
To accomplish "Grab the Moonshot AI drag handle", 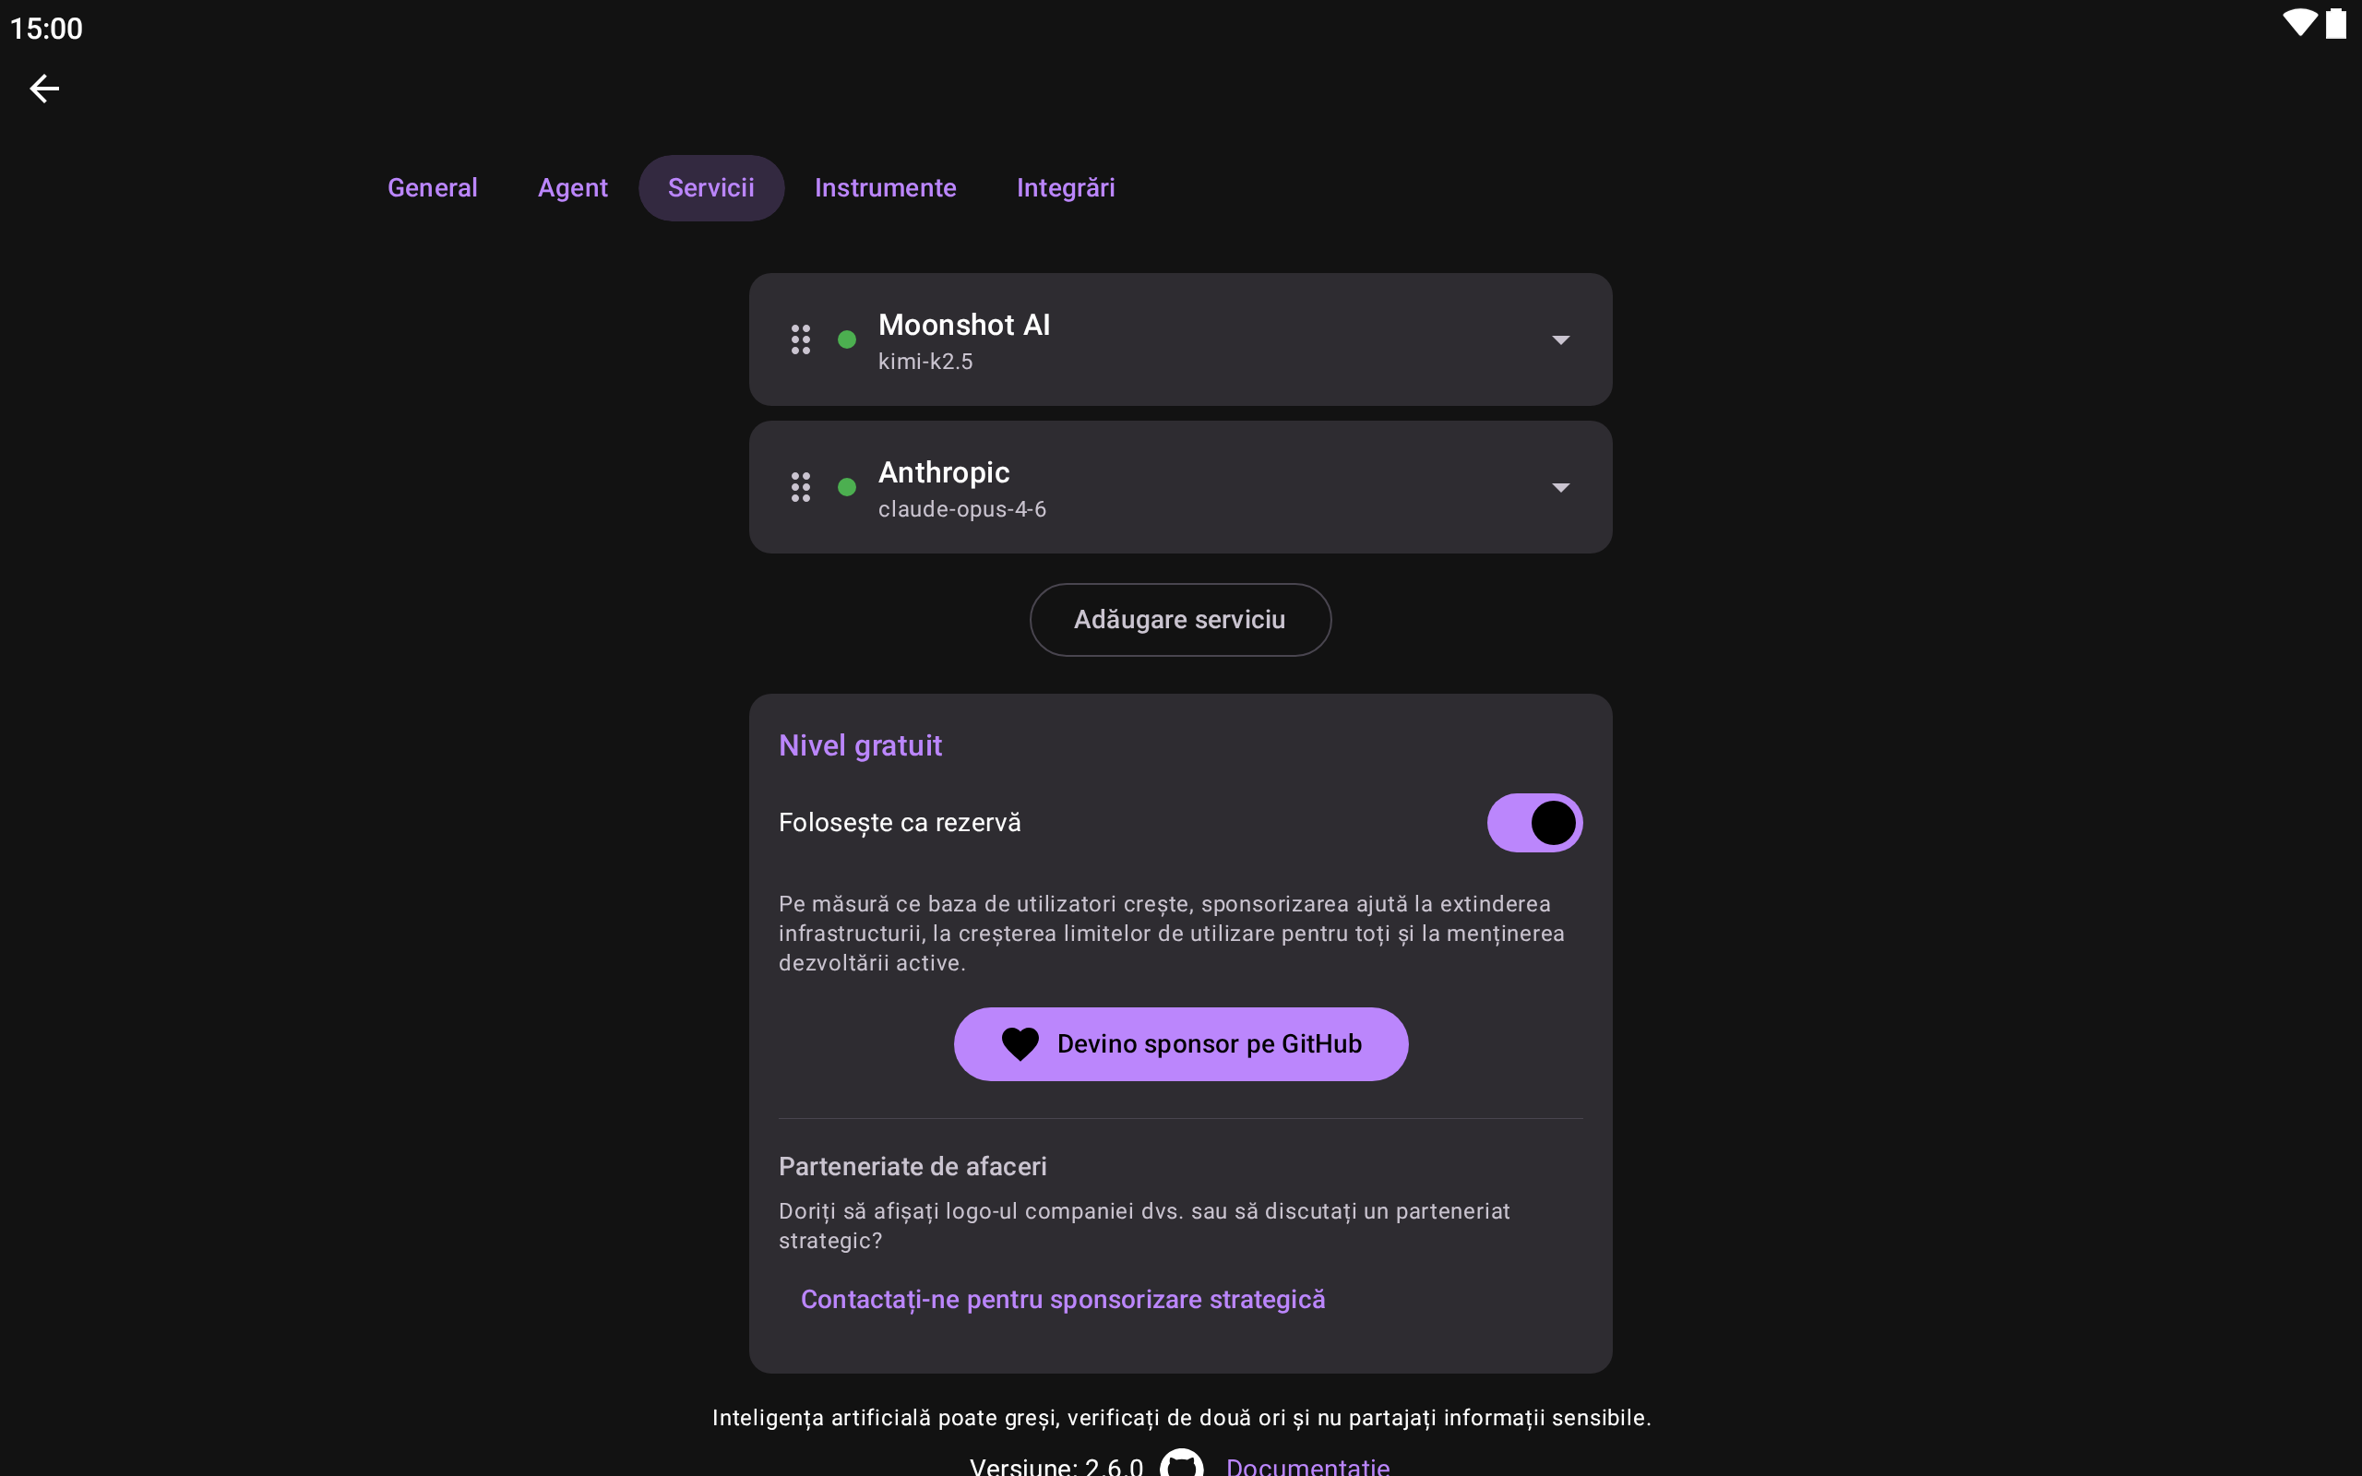I will (x=800, y=339).
